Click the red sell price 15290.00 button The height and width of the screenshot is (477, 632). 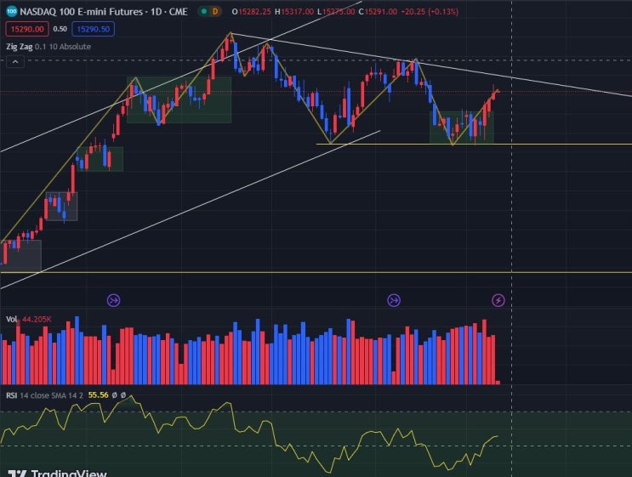[27, 29]
